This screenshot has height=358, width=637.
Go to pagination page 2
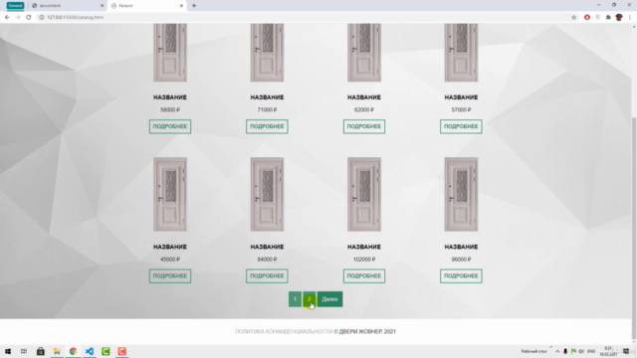tap(309, 299)
